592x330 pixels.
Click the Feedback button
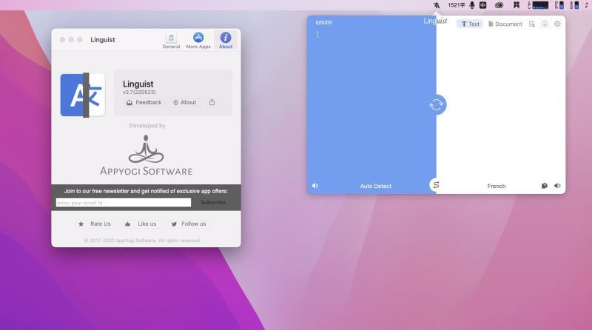click(x=144, y=102)
